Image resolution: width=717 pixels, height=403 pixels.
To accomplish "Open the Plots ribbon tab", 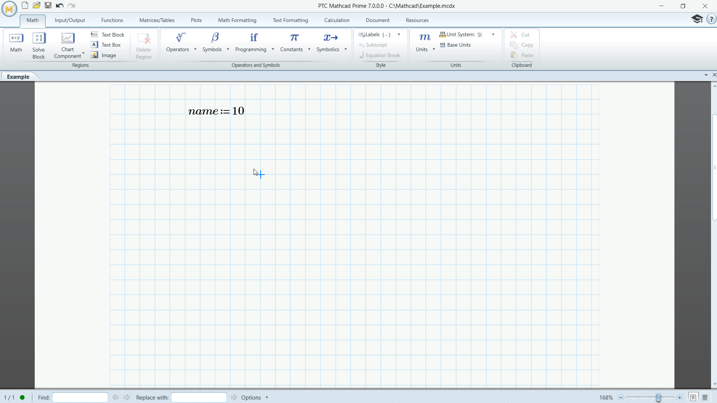I will [x=196, y=20].
